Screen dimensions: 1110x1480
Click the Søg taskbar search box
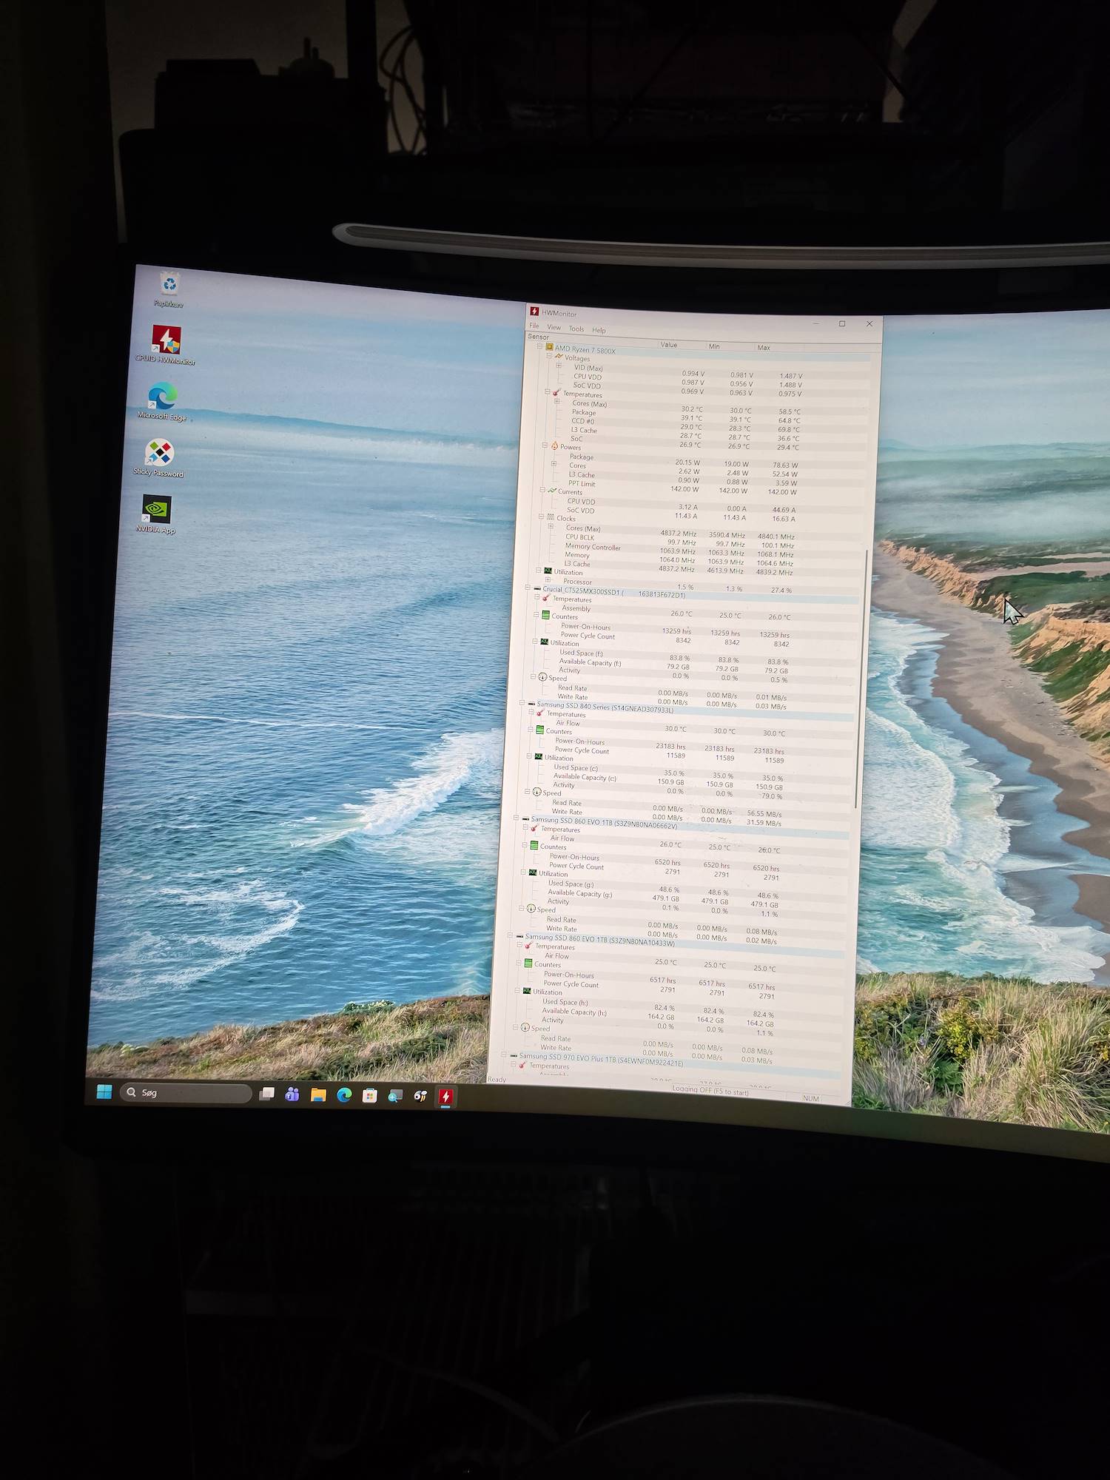click(186, 1093)
